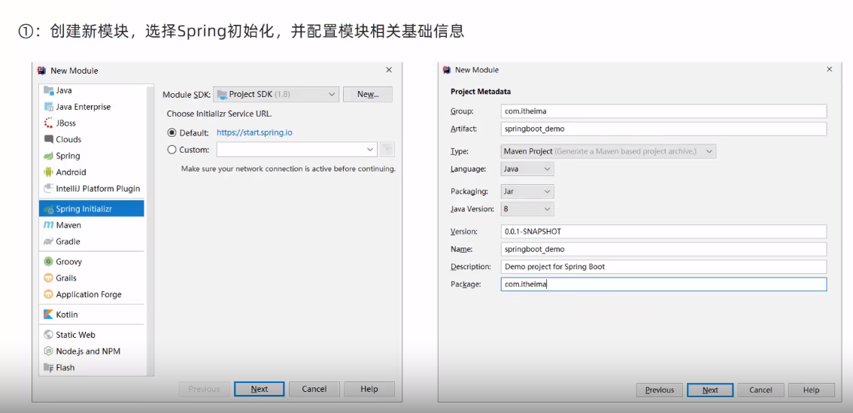853x413 pixels.
Task: Click the JBoss icon in list
Action: (x=48, y=123)
